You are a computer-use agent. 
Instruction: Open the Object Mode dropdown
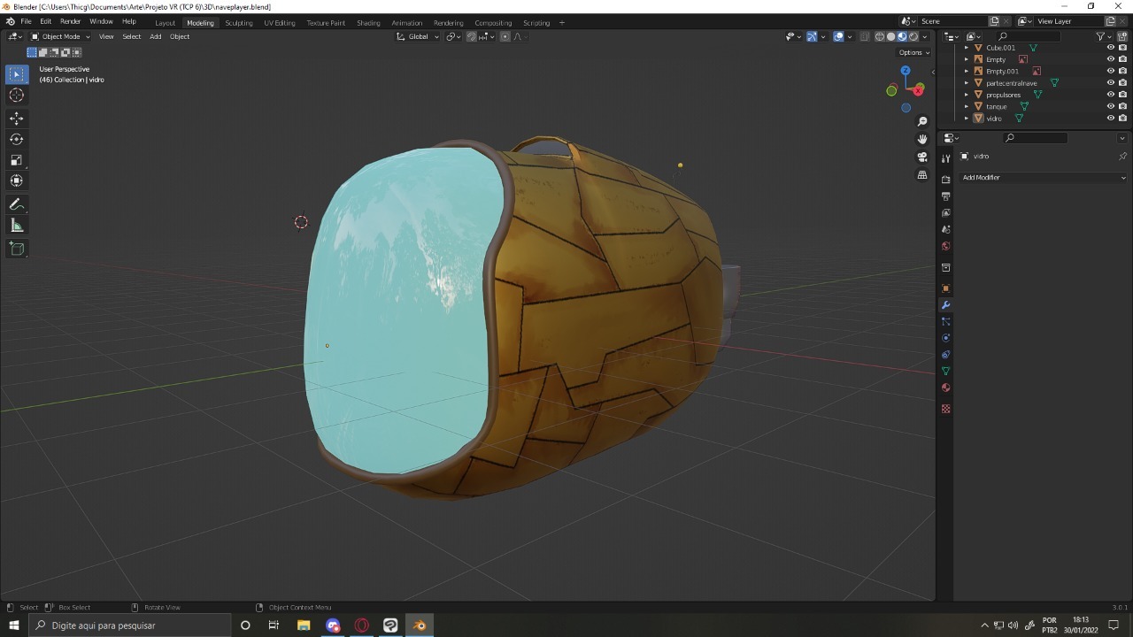[x=58, y=36]
